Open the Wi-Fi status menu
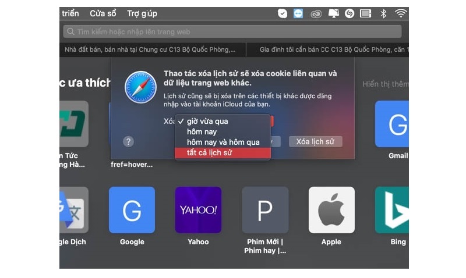Screen dimensions: 466x278 coord(401,13)
